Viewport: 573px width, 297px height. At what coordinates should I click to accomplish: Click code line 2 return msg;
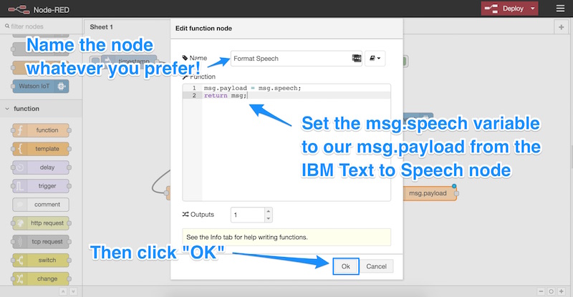pos(225,95)
